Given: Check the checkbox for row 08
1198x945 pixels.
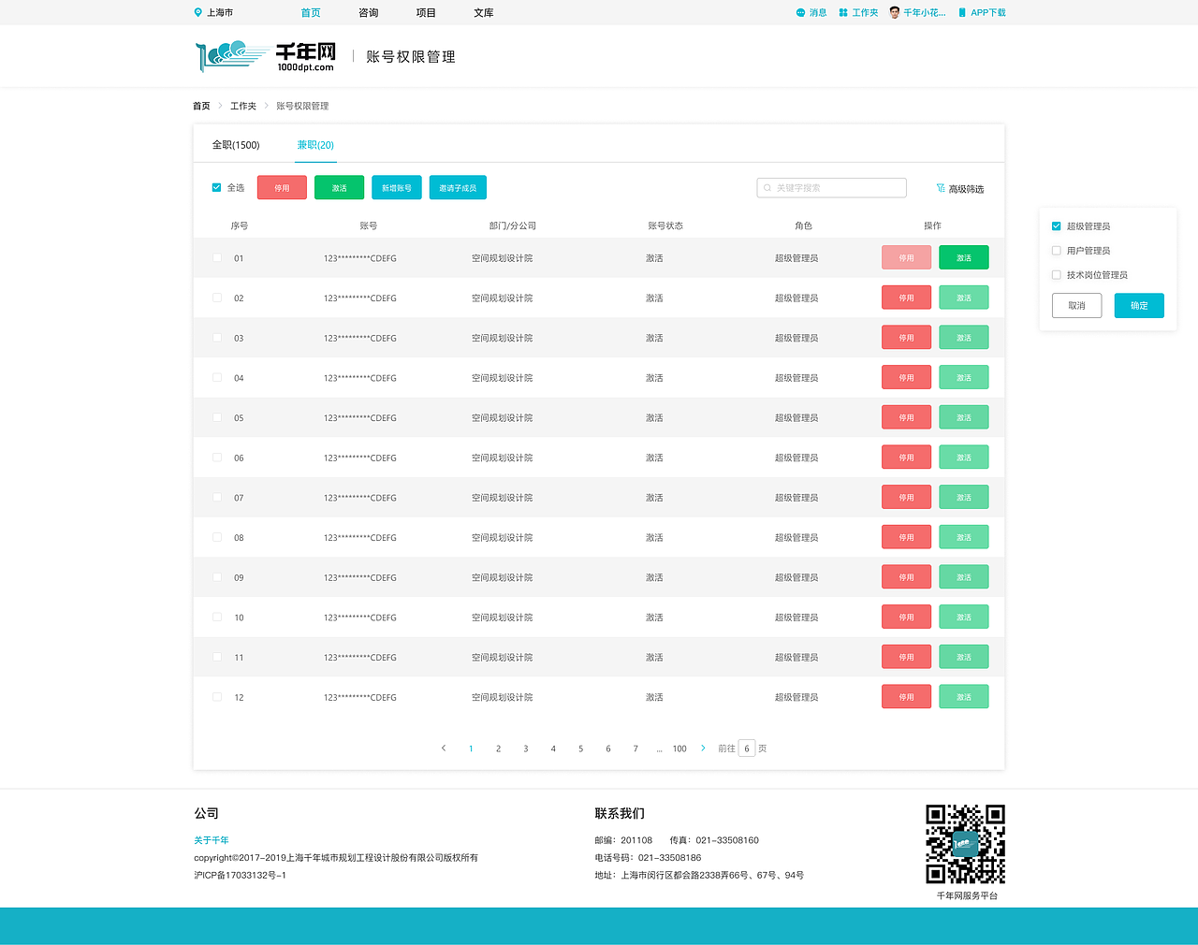Looking at the screenshot, I should pos(217,537).
